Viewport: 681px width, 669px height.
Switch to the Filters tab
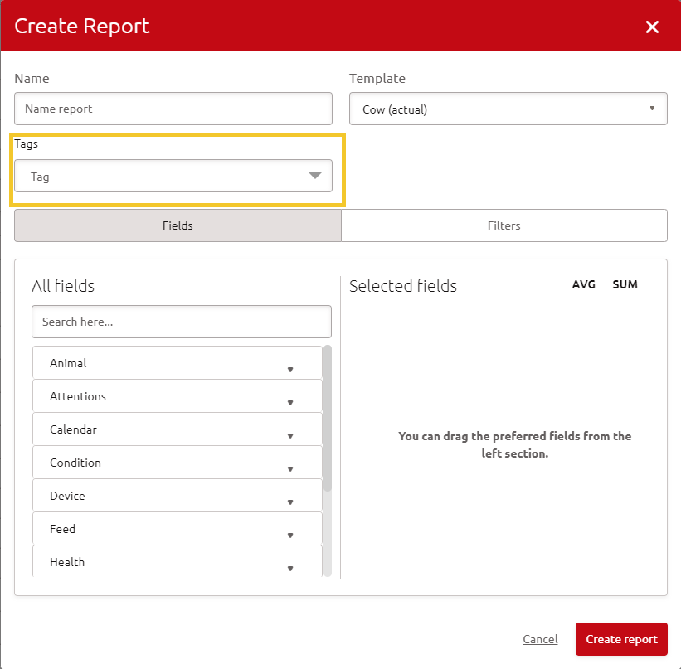coord(504,225)
